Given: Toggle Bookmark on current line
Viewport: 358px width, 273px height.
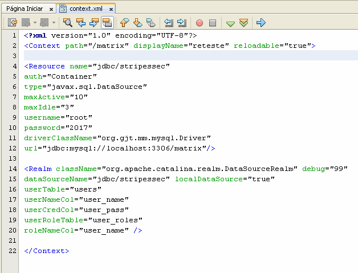Looking at the screenshot, I should click(151, 23).
